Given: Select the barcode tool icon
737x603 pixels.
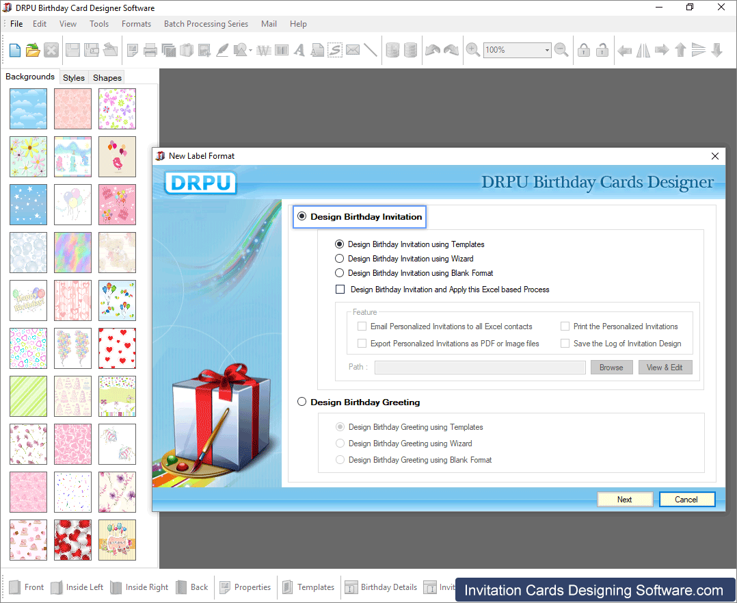Looking at the screenshot, I should tap(282, 50).
